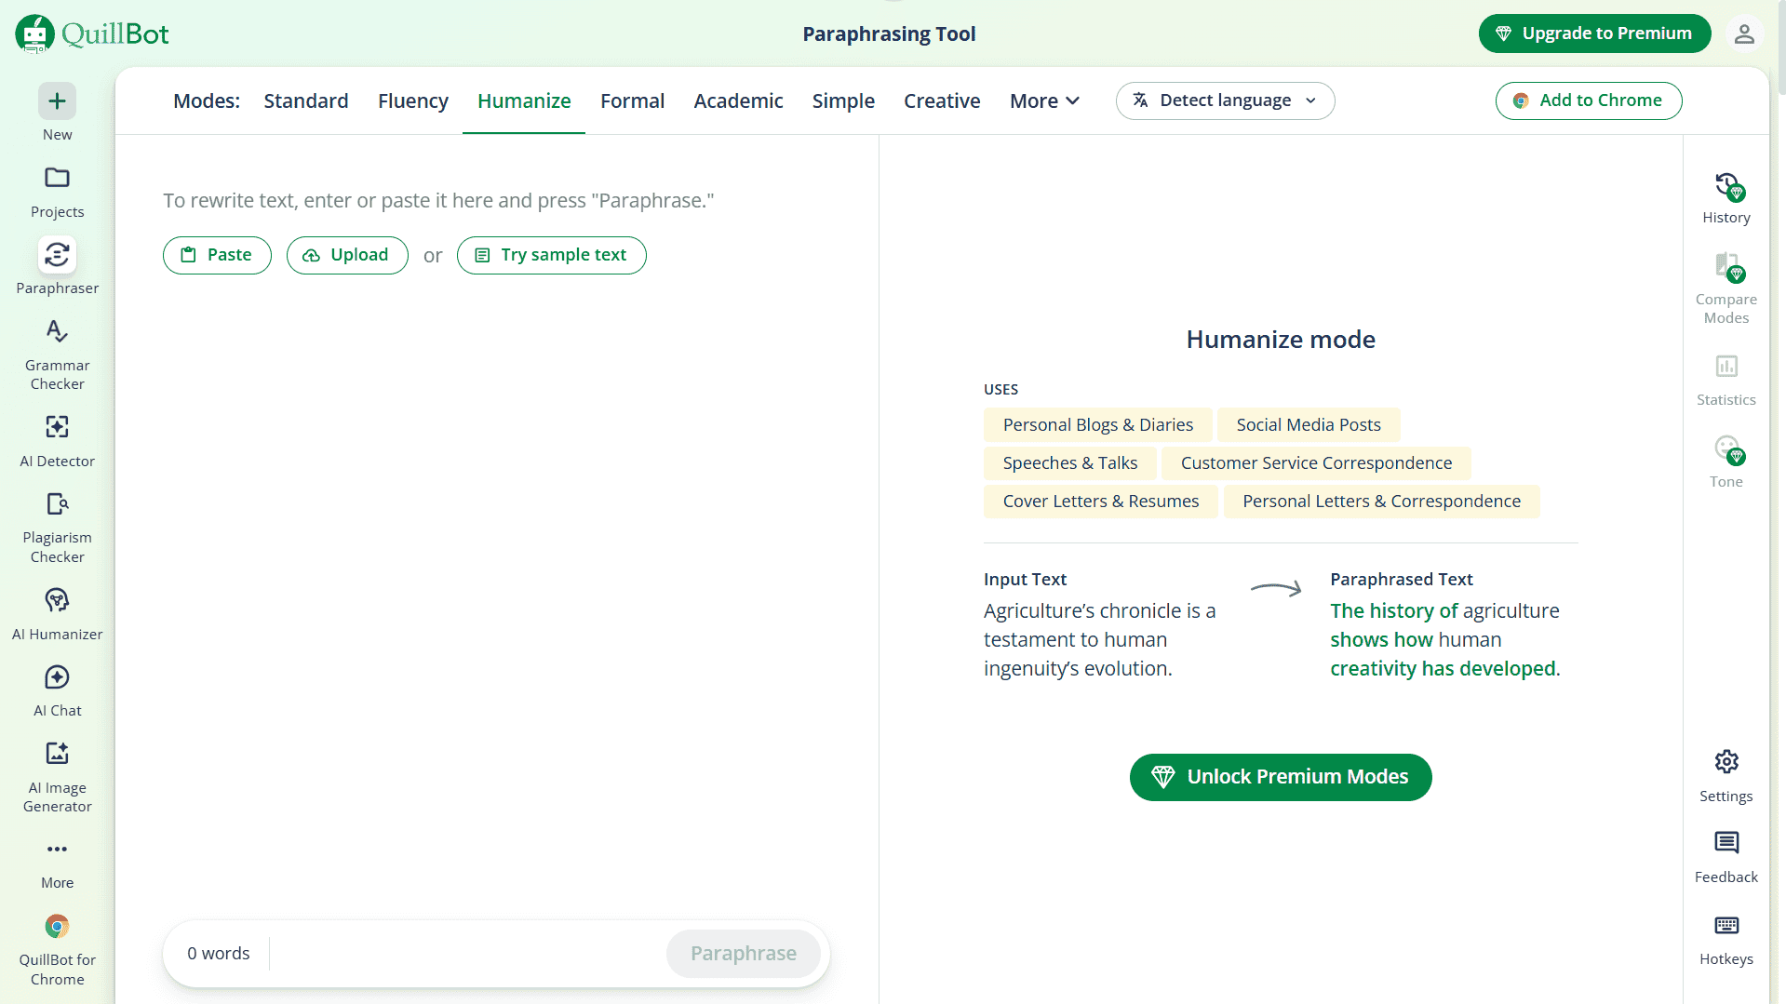This screenshot has height=1004, width=1786.
Task: Click Social Media Posts tag
Action: coord(1308,425)
